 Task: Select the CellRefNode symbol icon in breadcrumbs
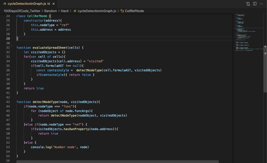(122, 11)
